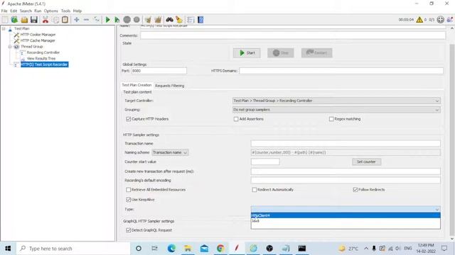Check Retrieve All Embedded Resources
Screen dimensions: 455x255
(128, 190)
